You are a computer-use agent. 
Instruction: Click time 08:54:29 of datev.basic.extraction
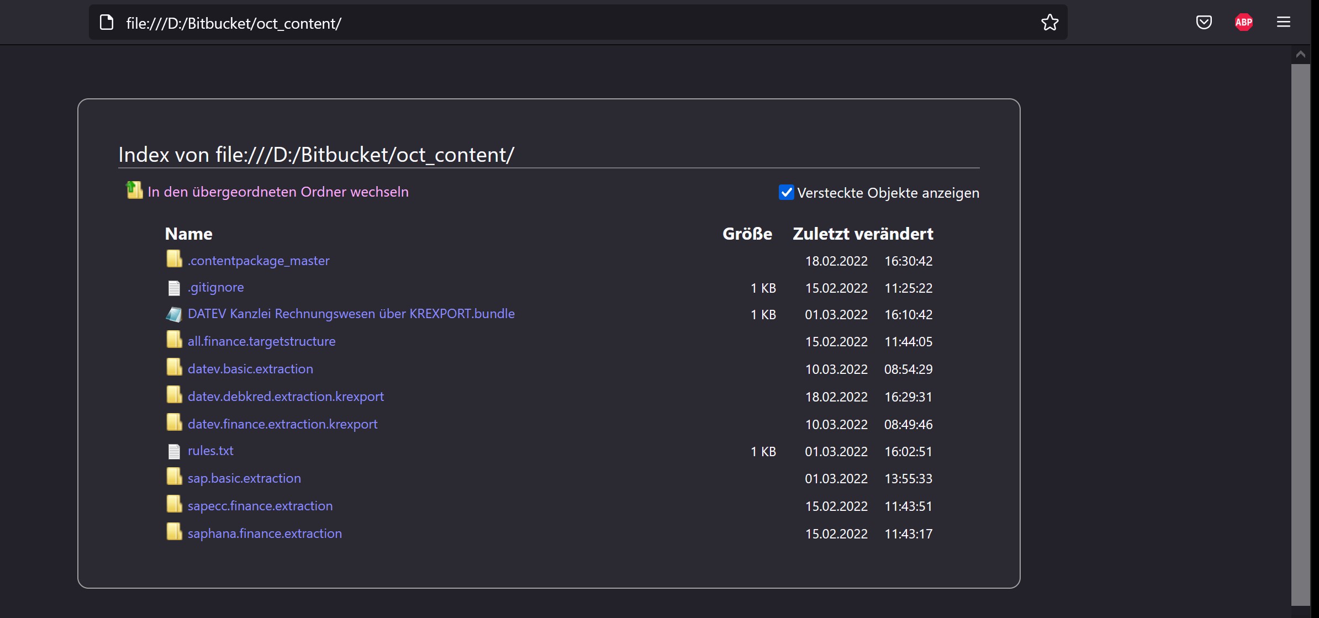click(x=909, y=369)
